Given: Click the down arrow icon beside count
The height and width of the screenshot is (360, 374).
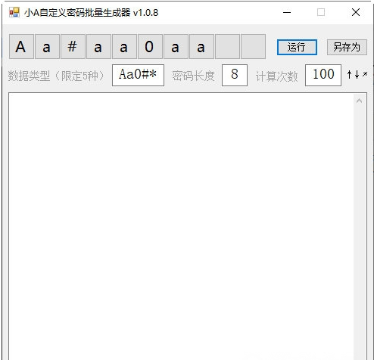Looking at the screenshot, I should click(x=357, y=74).
